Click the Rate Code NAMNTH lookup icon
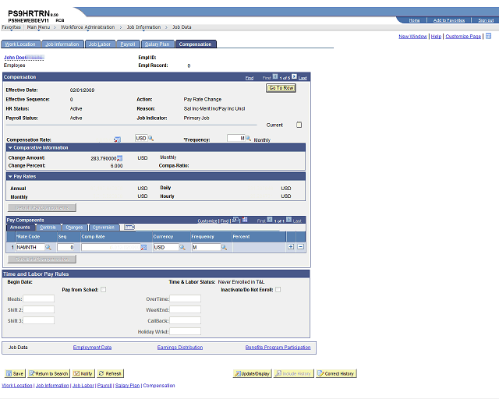499x399 pixels. pos(48,247)
